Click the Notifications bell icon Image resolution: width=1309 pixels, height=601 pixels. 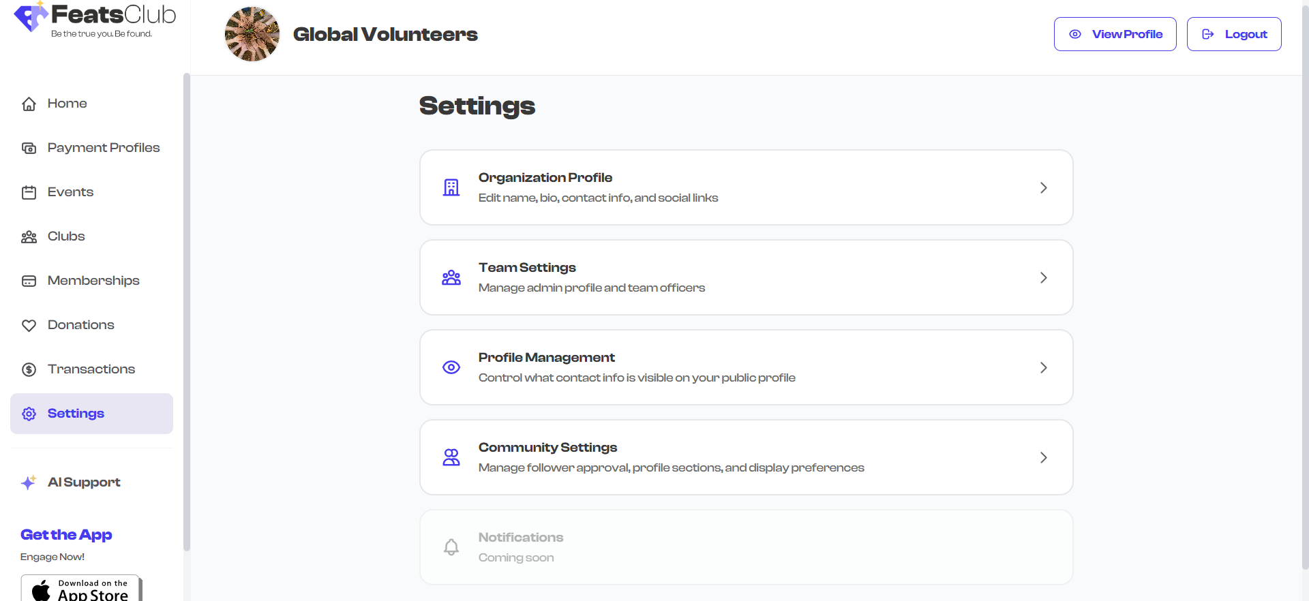point(451,547)
